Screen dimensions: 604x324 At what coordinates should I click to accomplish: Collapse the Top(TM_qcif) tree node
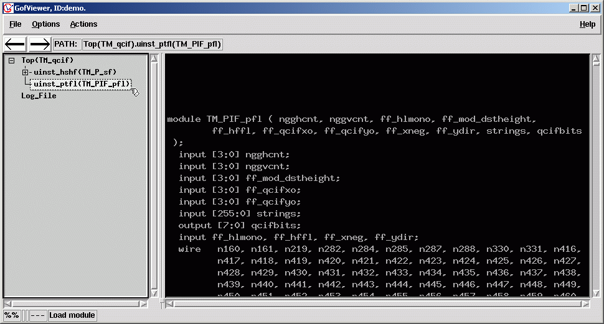pyautogui.click(x=12, y=60)
